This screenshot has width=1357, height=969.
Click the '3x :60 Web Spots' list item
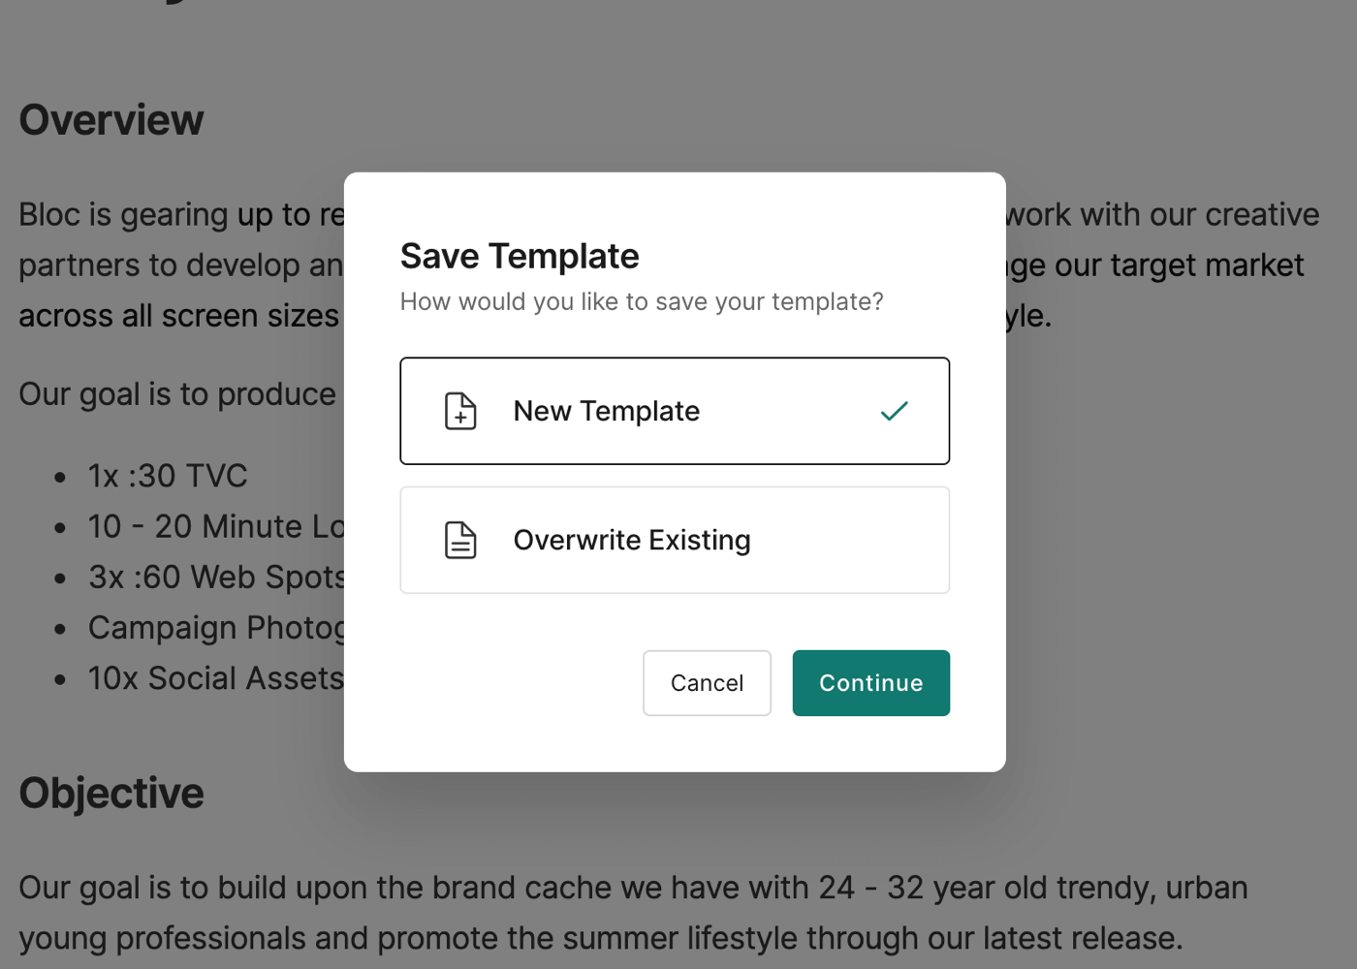tap(215, 578)
